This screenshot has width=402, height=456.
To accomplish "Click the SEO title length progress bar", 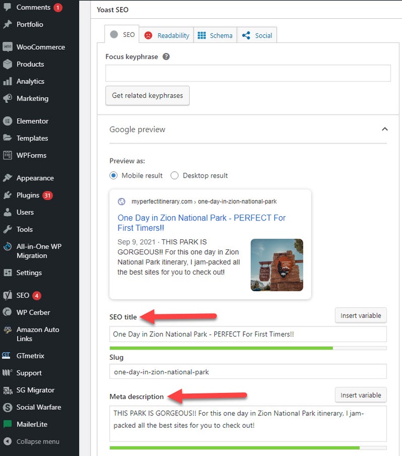I will coord(248,348).
